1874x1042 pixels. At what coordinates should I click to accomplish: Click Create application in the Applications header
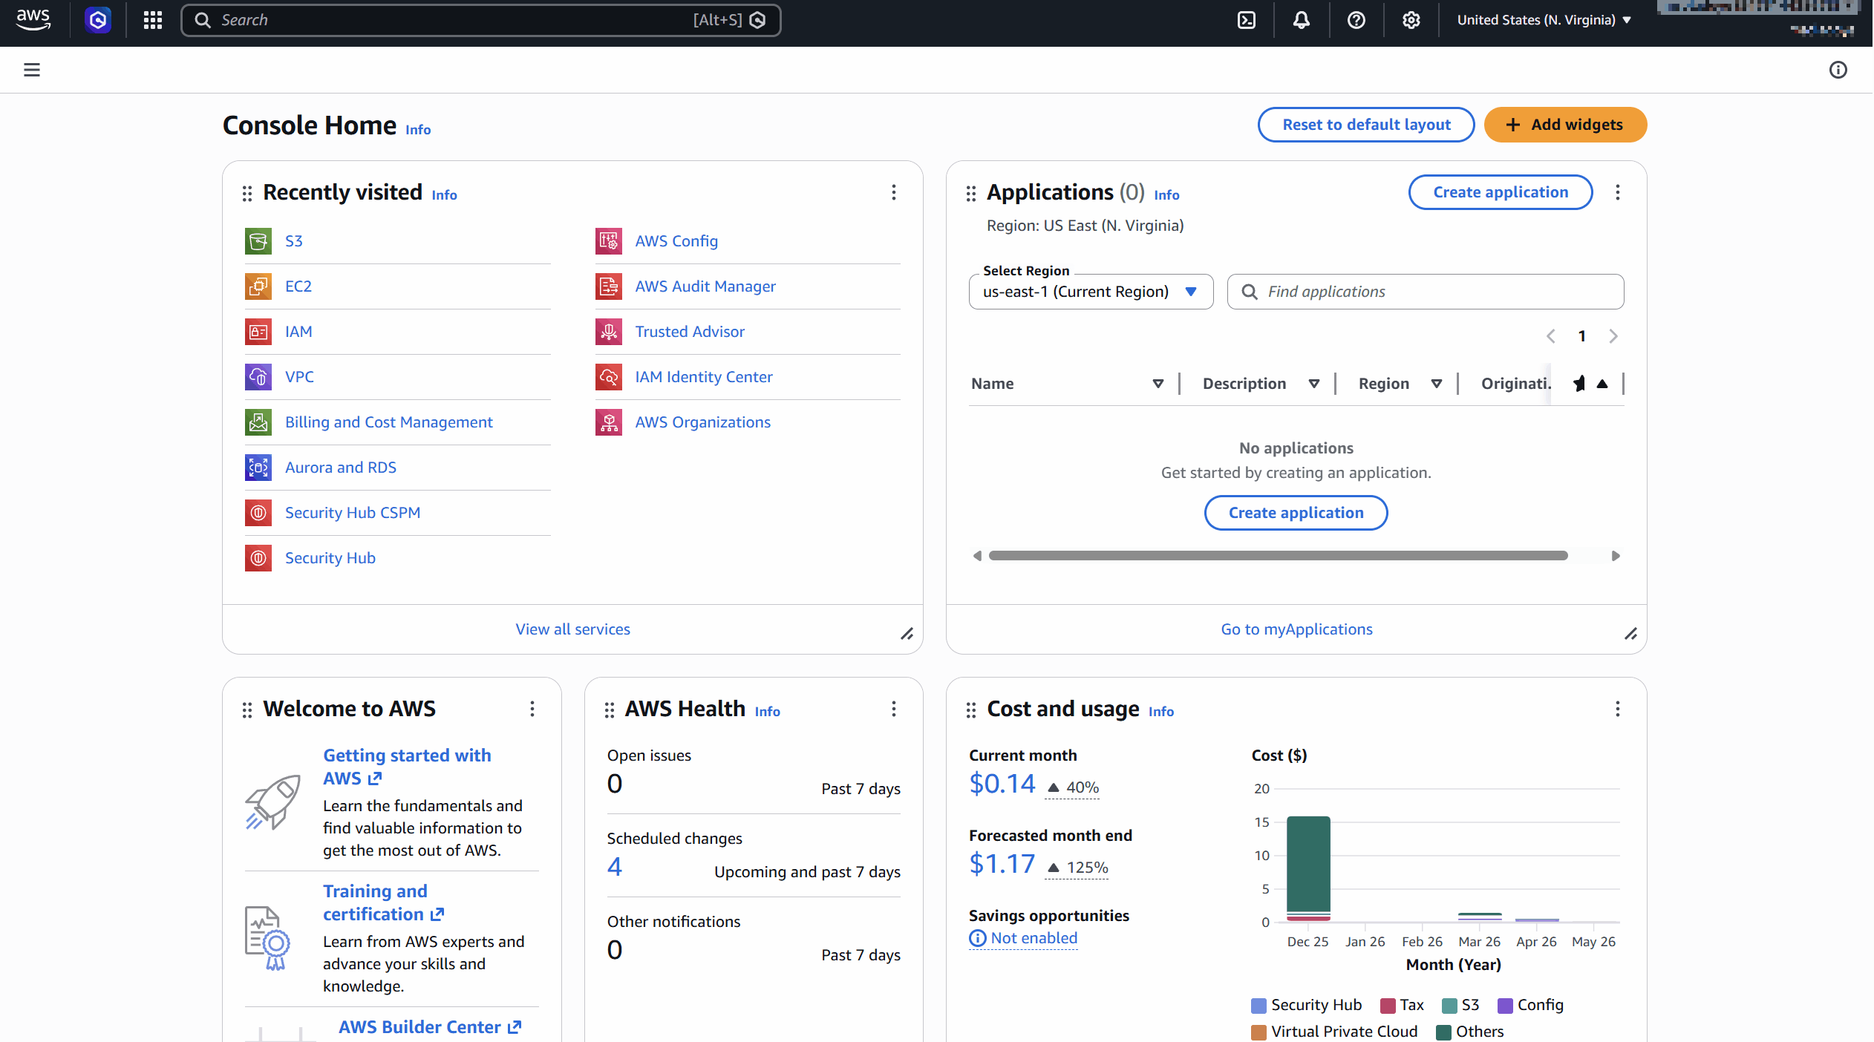pos(1501,192)
